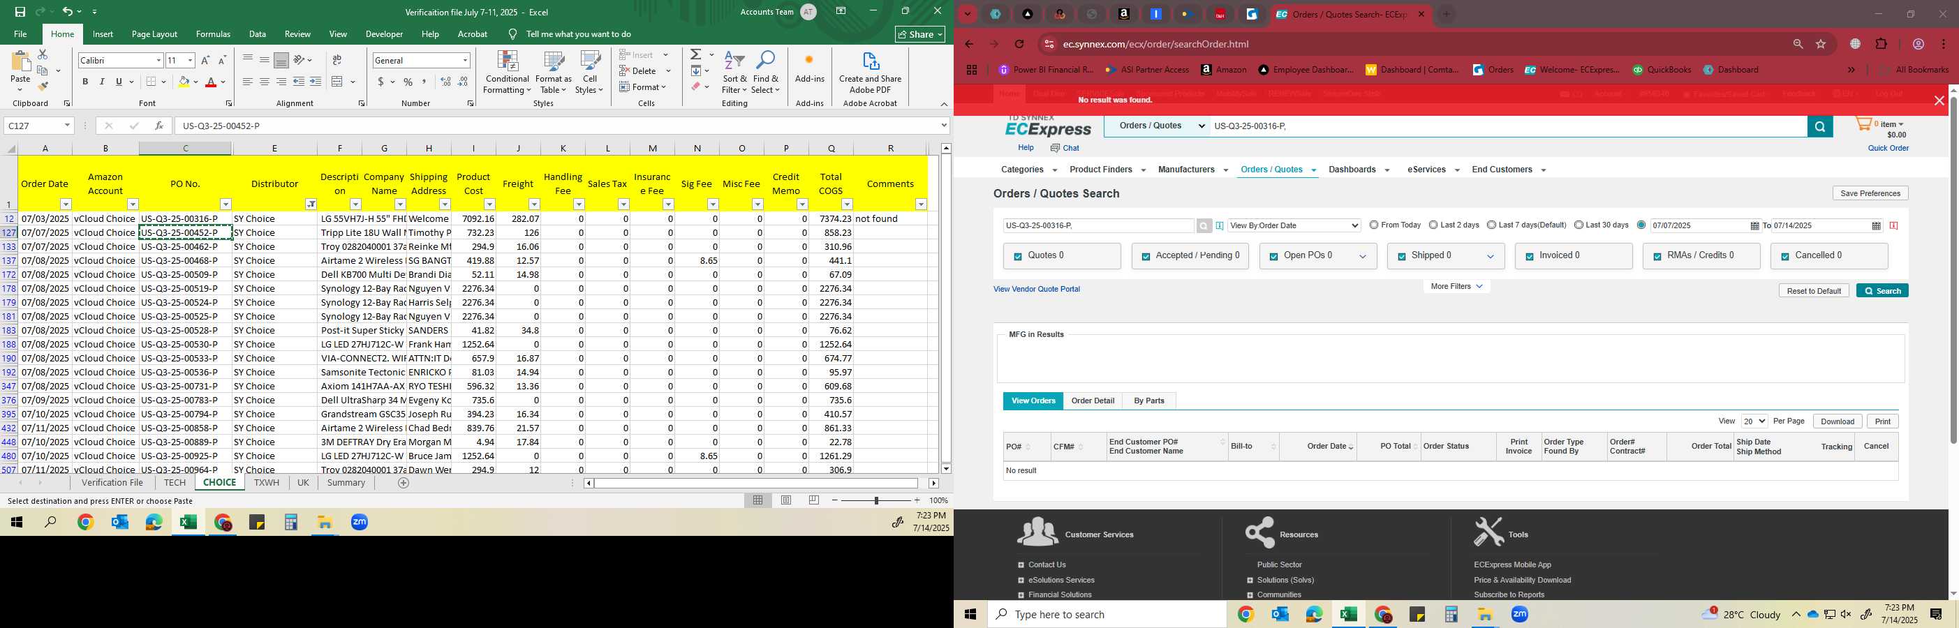Image resolution: width=1959 pixels, height=628 pixels.
Task: Uncheck the Accepted / Pending 0 checkbox
Action: [x=1145, y=257]
